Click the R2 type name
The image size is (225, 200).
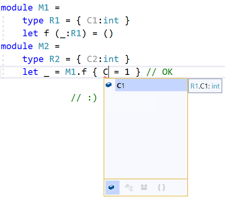[x=54, y=59]
